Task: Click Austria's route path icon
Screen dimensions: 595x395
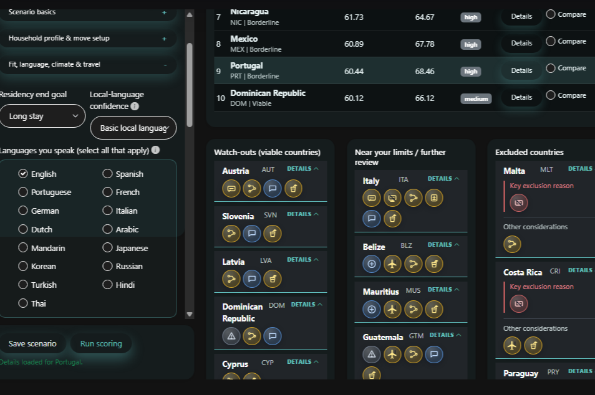Action: pos(252,188)
